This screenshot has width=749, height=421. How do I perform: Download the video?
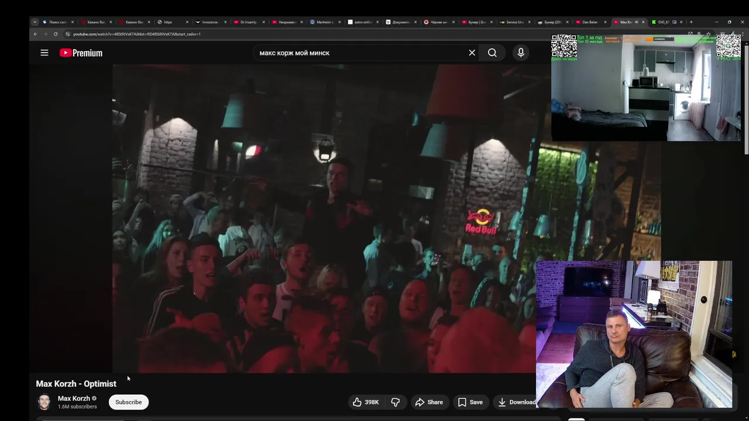point(516,402)
